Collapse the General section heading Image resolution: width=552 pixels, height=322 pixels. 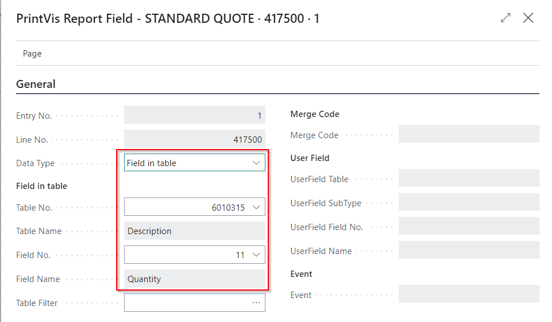pos(36,84)
